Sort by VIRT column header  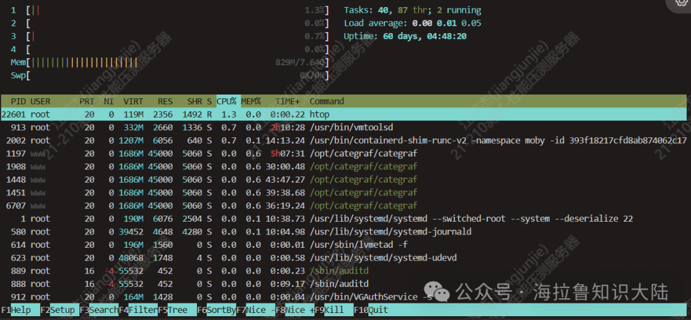coord(133,102)
